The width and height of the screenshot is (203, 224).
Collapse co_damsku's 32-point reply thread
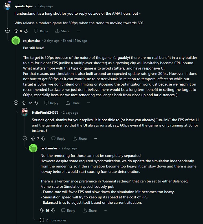point(16,103)
